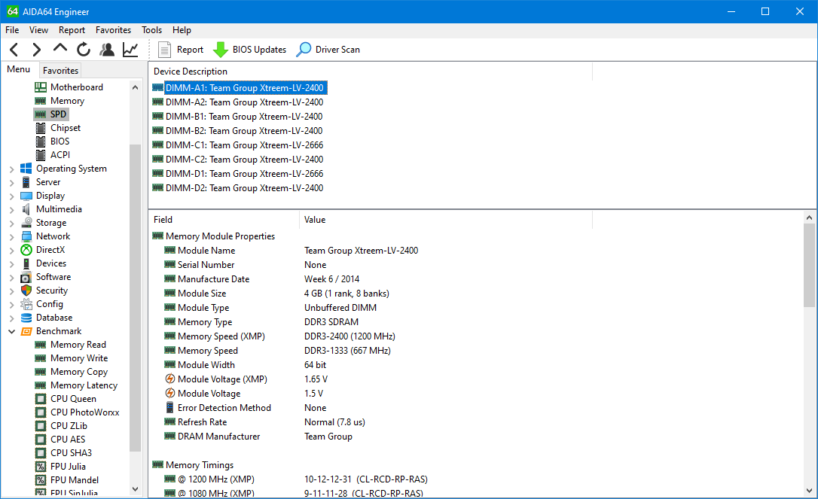Click the Security shield icon
This screenshot has width=818, height=499.
coord(26,291)
